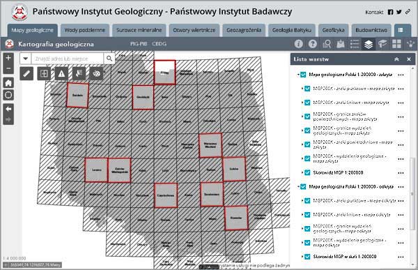The image size is (418, 270).
Task: Go to the home map extent
Action: tap(8, 83)
